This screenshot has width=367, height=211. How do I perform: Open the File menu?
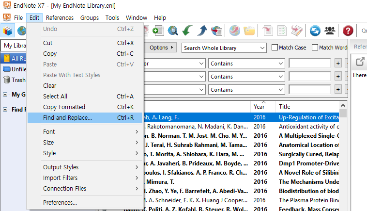[x=18, y=17]
